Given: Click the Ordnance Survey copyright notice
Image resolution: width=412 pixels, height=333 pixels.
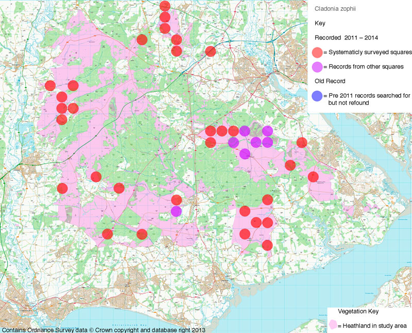Looking at the screenshot, I should 103,329.
